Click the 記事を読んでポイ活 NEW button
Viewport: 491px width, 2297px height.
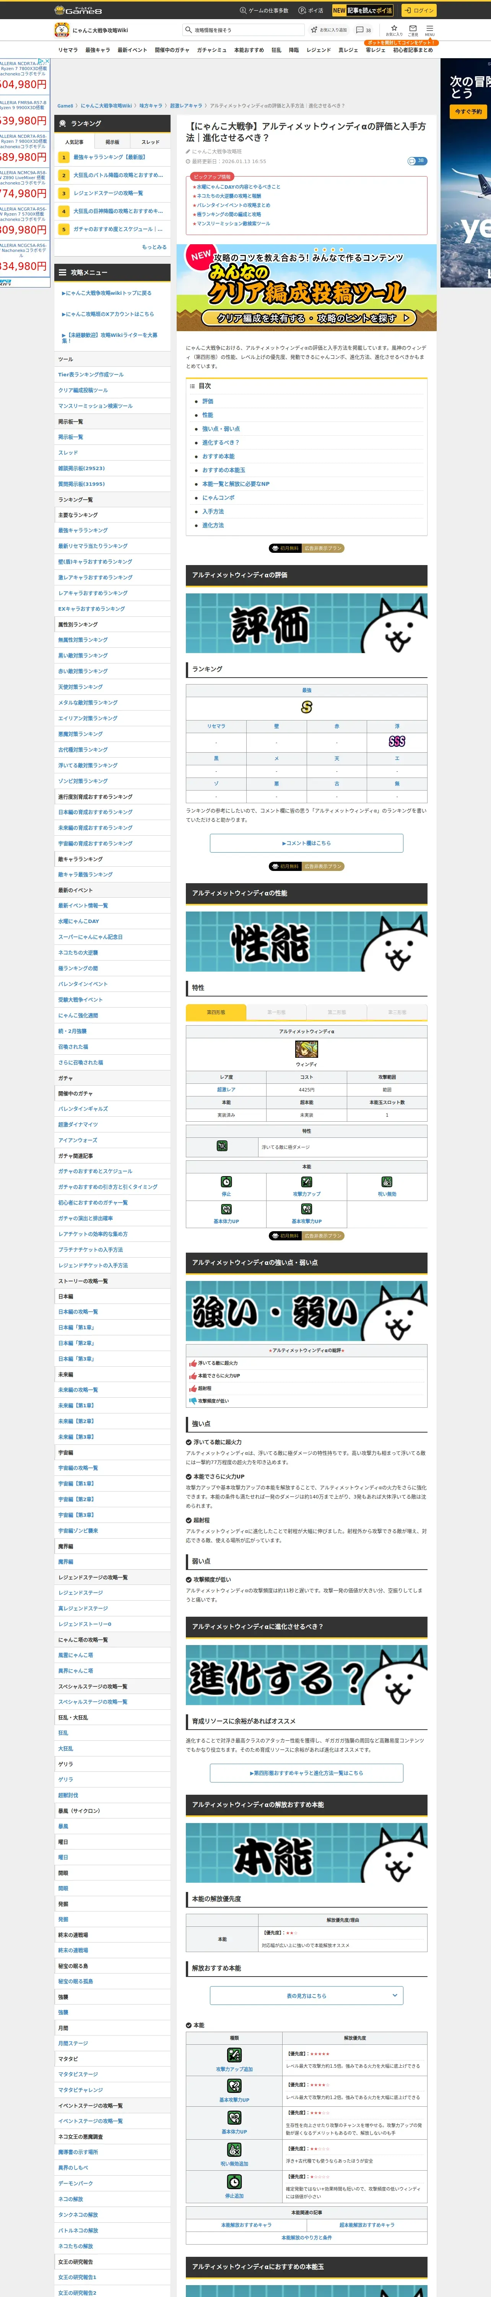[x=363, y=10]
